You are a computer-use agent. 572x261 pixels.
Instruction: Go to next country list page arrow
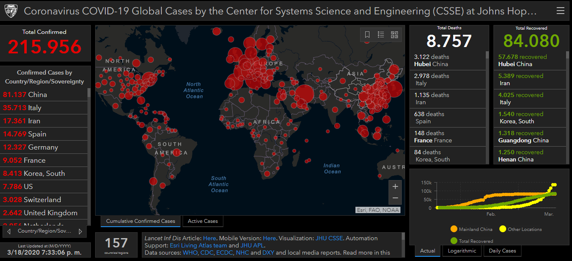(x=81, y=231)
